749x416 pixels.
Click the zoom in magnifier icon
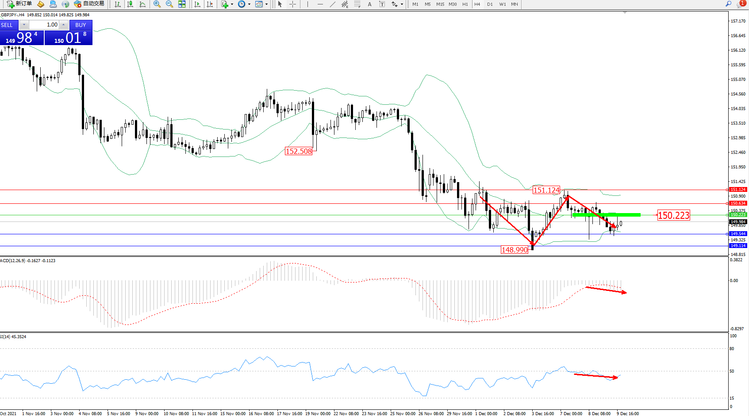pos(157,4)
